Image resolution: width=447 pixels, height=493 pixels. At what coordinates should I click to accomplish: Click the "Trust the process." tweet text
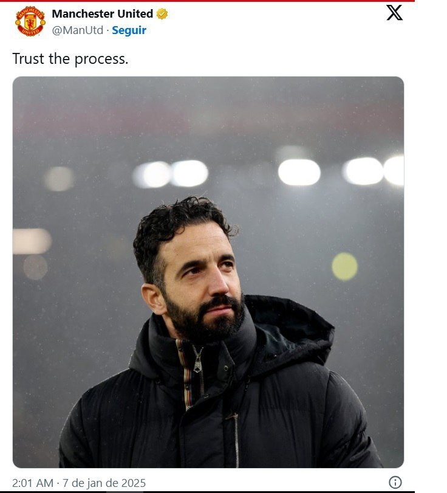point(70,59)
